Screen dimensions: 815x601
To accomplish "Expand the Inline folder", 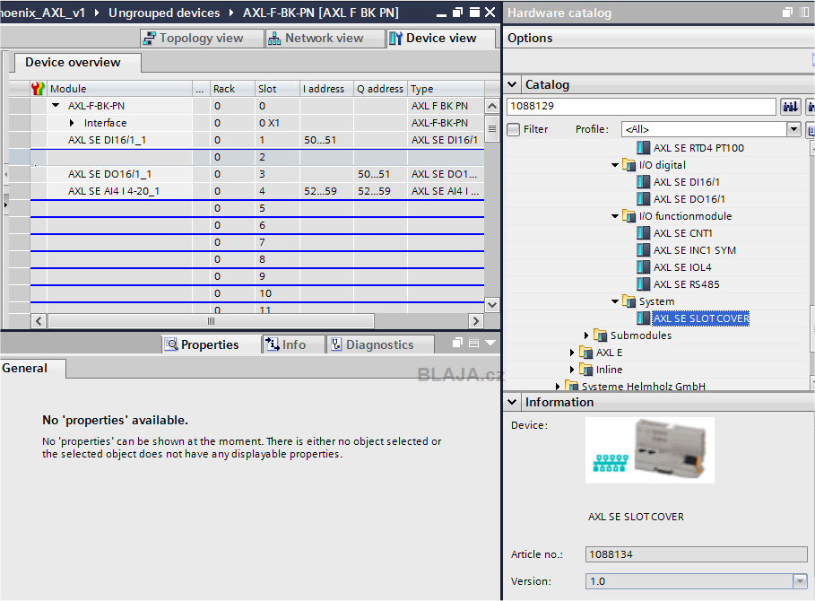I will pos(572,370).
